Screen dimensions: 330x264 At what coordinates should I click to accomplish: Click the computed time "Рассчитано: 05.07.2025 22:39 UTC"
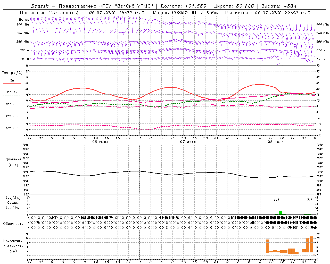coord(268,13)
